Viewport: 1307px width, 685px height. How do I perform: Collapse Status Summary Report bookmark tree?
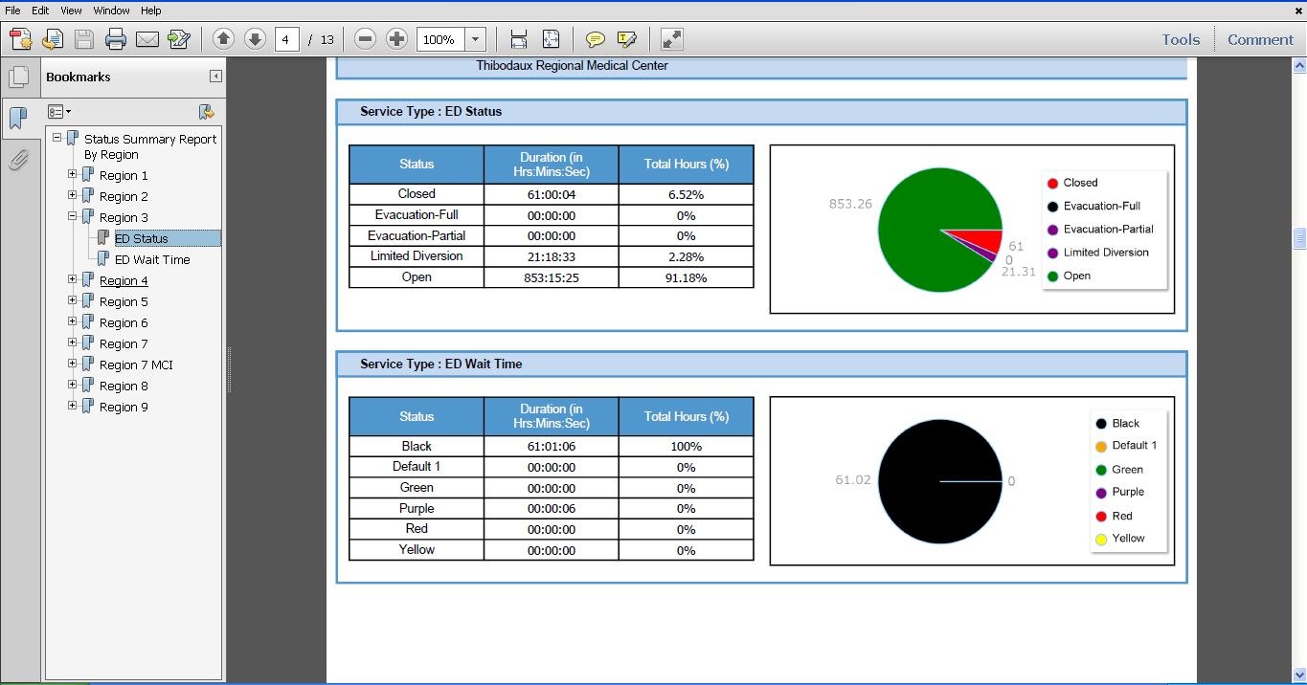(56, 138)
